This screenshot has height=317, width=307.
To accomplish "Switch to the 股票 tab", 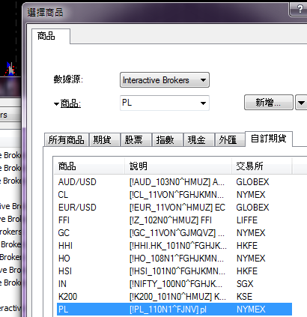I will pos(136,139).
